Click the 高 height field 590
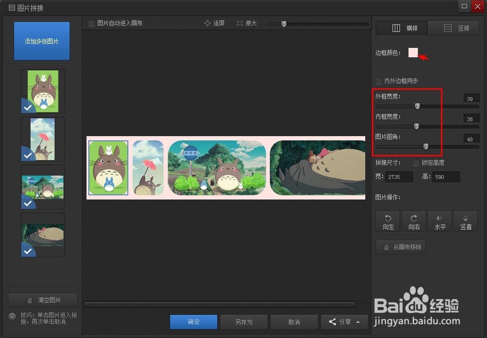Viewport: 487px width, 338px height. point(446,177)
